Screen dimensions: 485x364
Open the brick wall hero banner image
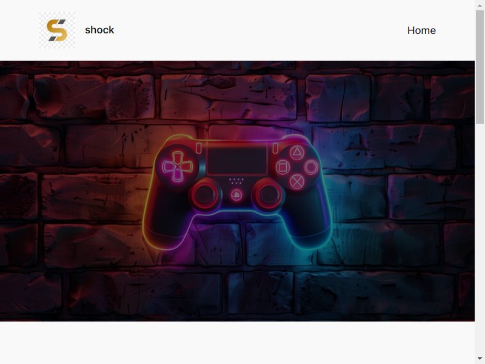[x=237, y=191]
